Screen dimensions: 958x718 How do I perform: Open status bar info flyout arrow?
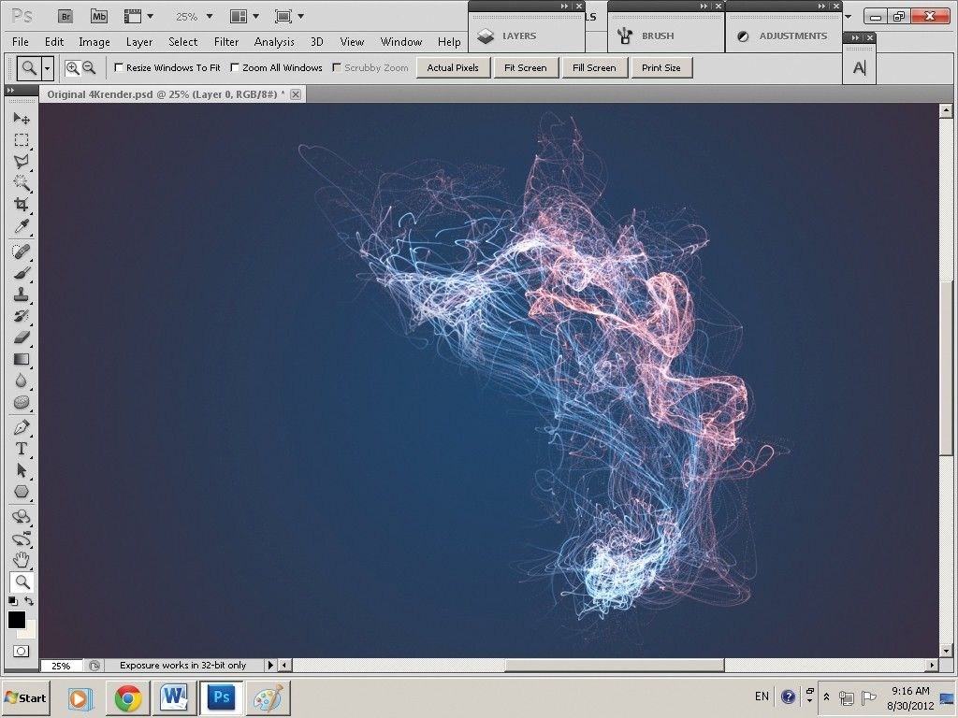point(270,665)
